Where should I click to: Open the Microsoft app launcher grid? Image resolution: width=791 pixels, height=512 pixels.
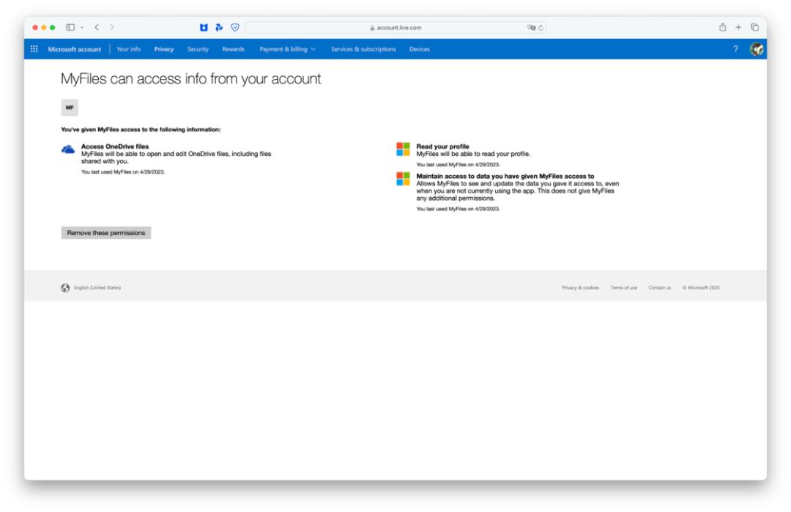[x=34, y=49]
